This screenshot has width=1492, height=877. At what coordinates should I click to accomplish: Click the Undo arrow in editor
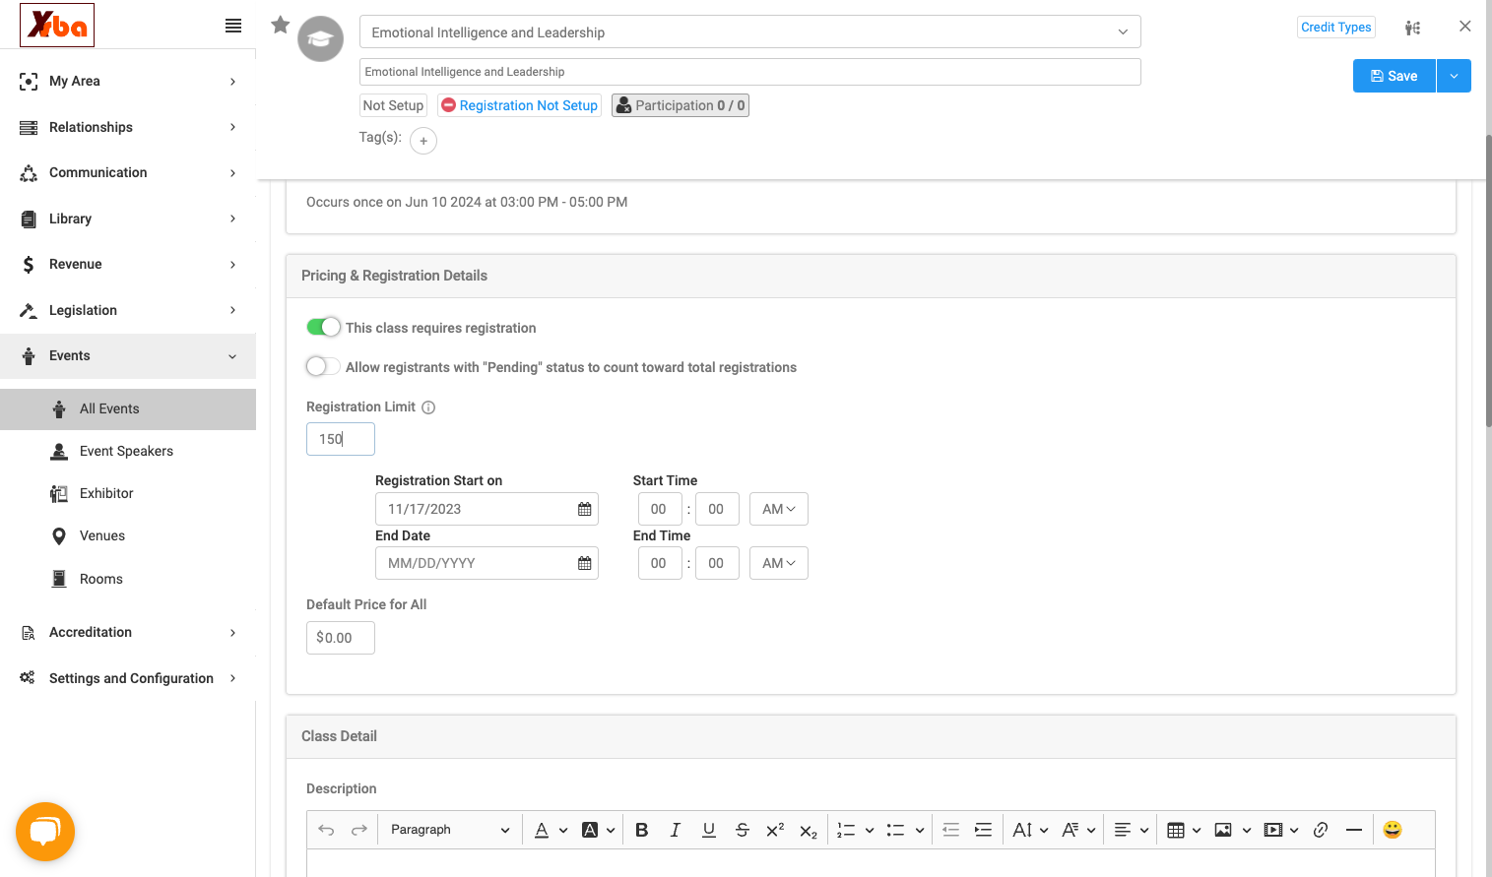326,830
